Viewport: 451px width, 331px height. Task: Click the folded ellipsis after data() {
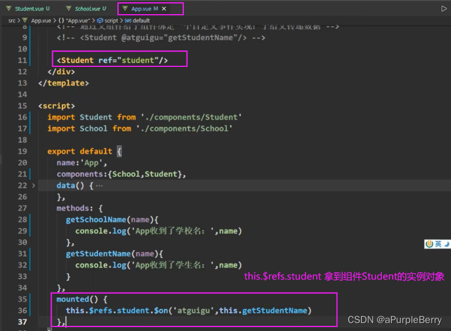(99, 185)
